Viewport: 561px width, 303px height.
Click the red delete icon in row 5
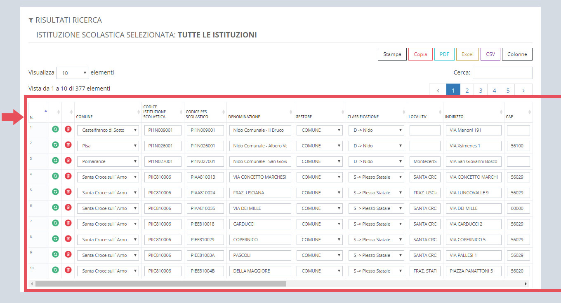coord(68,192)
